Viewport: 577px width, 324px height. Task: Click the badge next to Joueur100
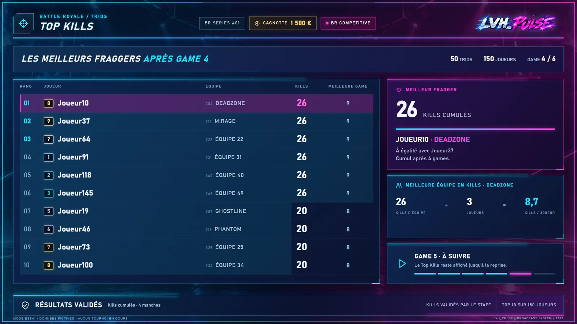pos(49,265)
